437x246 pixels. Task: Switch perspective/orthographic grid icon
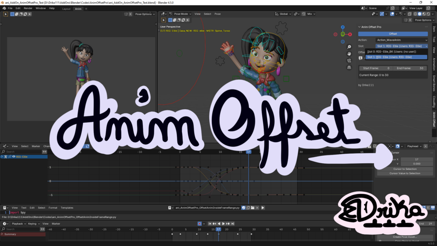(349, 67)
